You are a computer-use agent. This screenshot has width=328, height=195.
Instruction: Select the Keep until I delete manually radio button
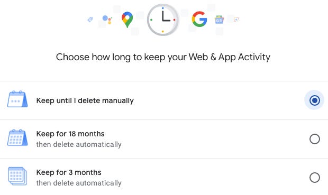(314, 100)
